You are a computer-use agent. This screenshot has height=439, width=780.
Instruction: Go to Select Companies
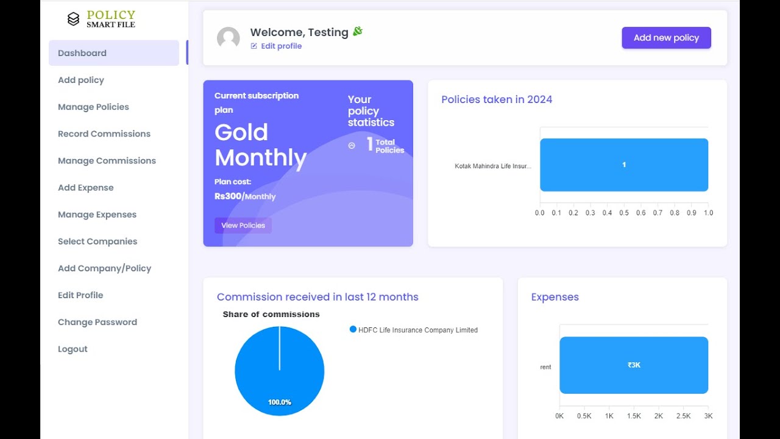pyautogui.click(x=97, y=241)
